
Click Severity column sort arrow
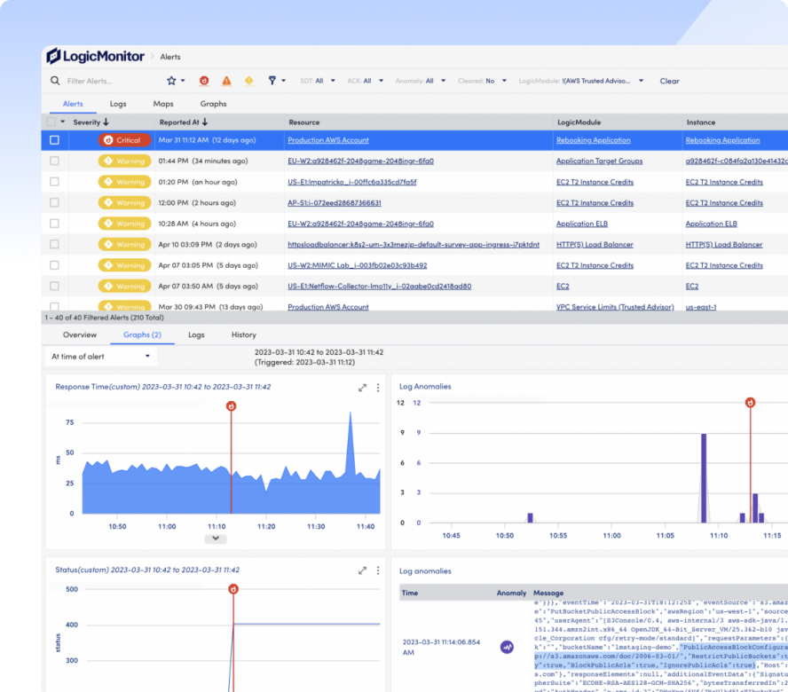(x=106, y=122)
